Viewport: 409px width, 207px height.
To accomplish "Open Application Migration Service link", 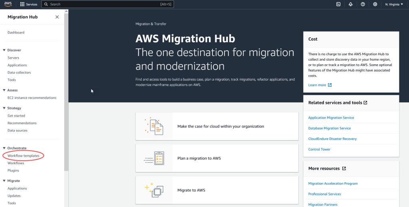I will point(331,117).
